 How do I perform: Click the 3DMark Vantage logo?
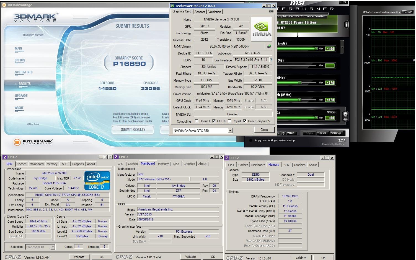coord(36,17)
